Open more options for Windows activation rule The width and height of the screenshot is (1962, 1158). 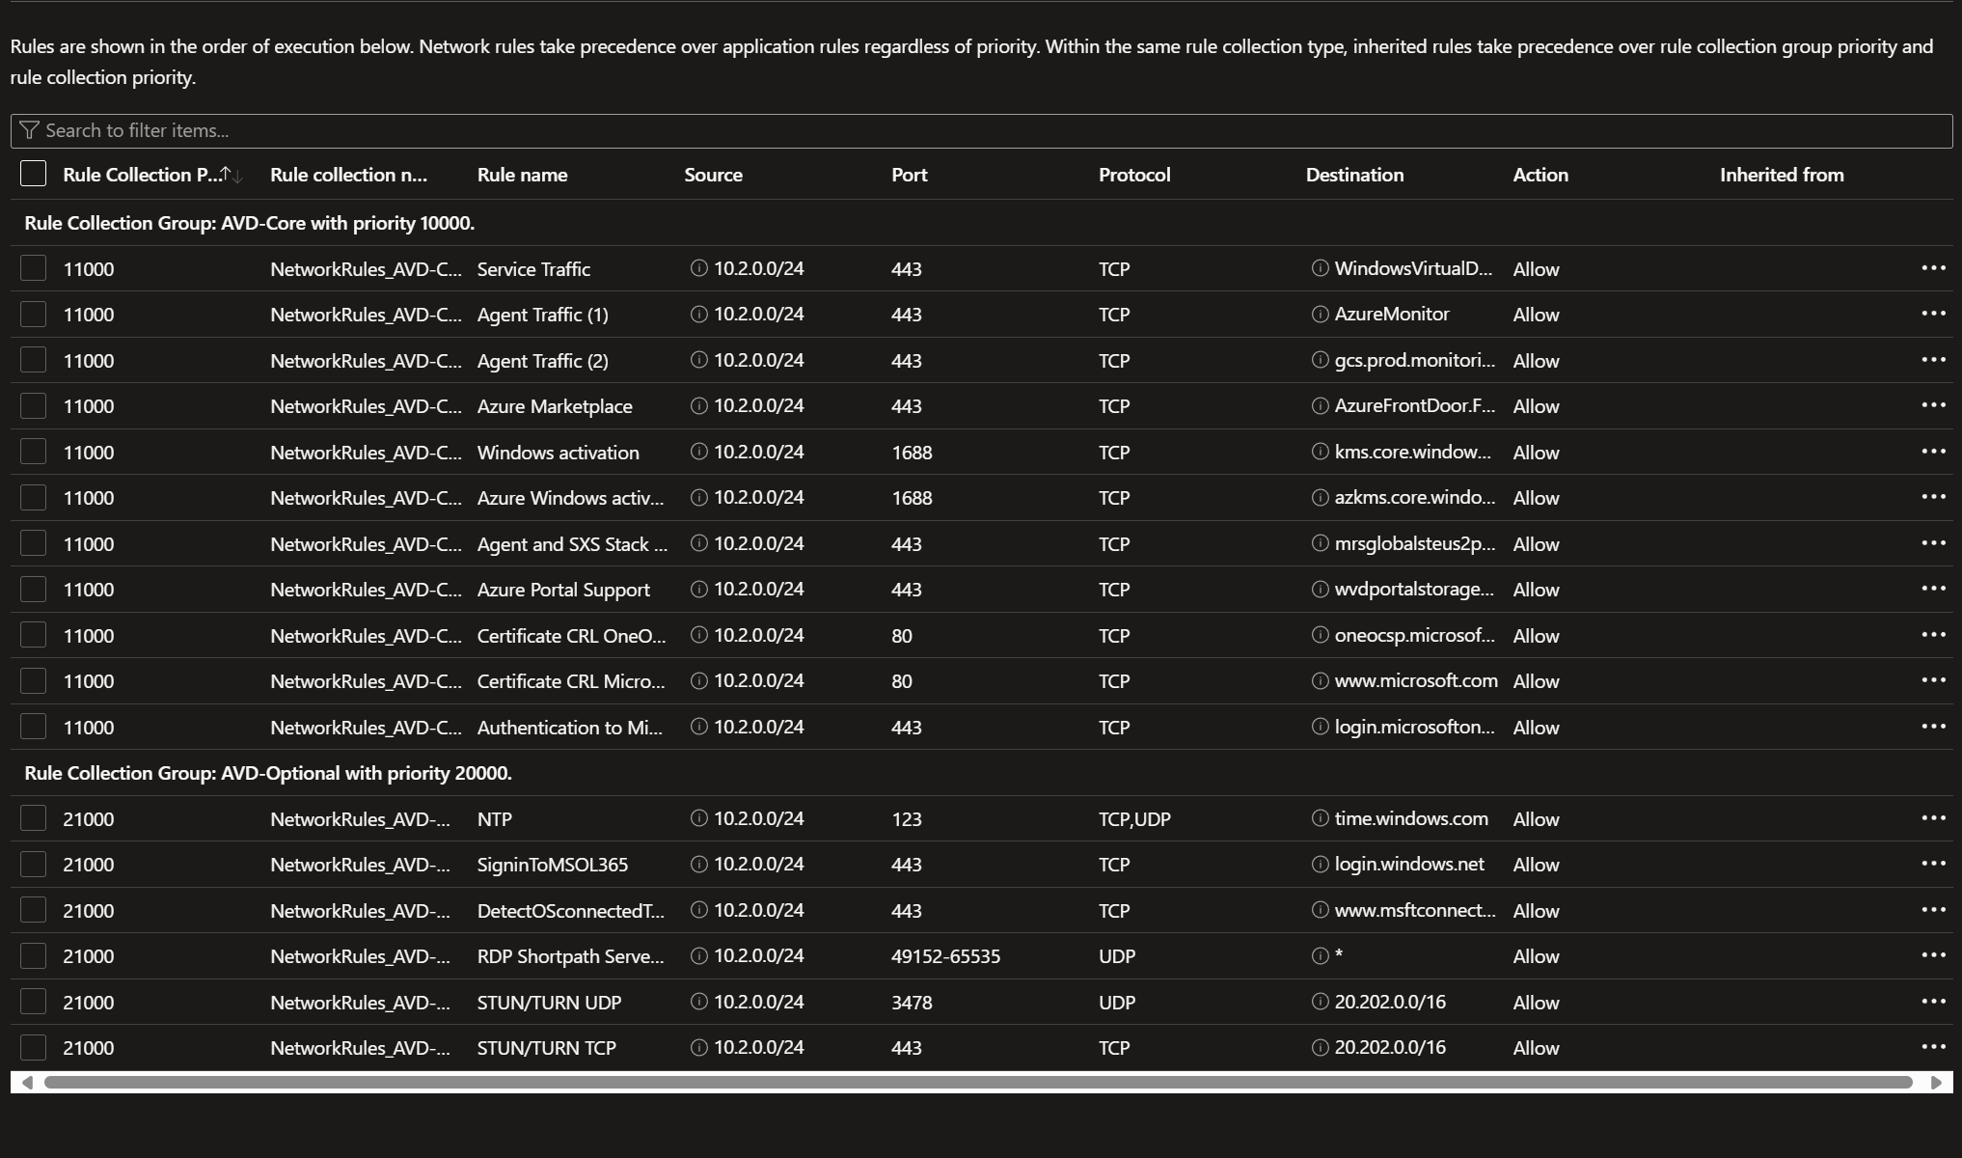[1933, 452]
